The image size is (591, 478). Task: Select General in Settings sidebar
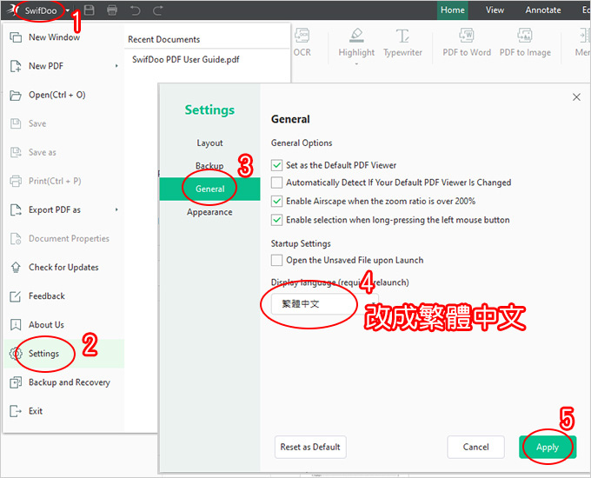click(209, 189)
